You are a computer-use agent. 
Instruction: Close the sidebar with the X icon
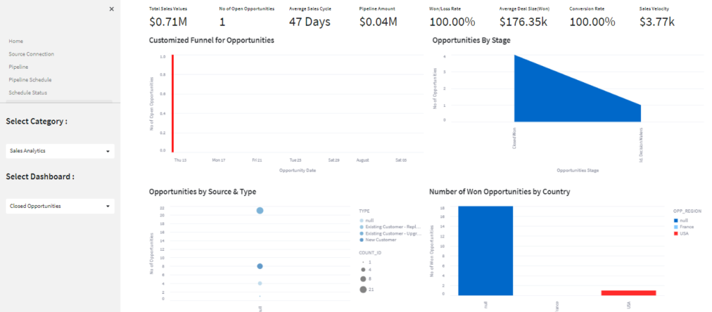111,9
